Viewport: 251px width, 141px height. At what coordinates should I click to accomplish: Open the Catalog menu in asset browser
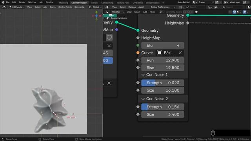132,7
